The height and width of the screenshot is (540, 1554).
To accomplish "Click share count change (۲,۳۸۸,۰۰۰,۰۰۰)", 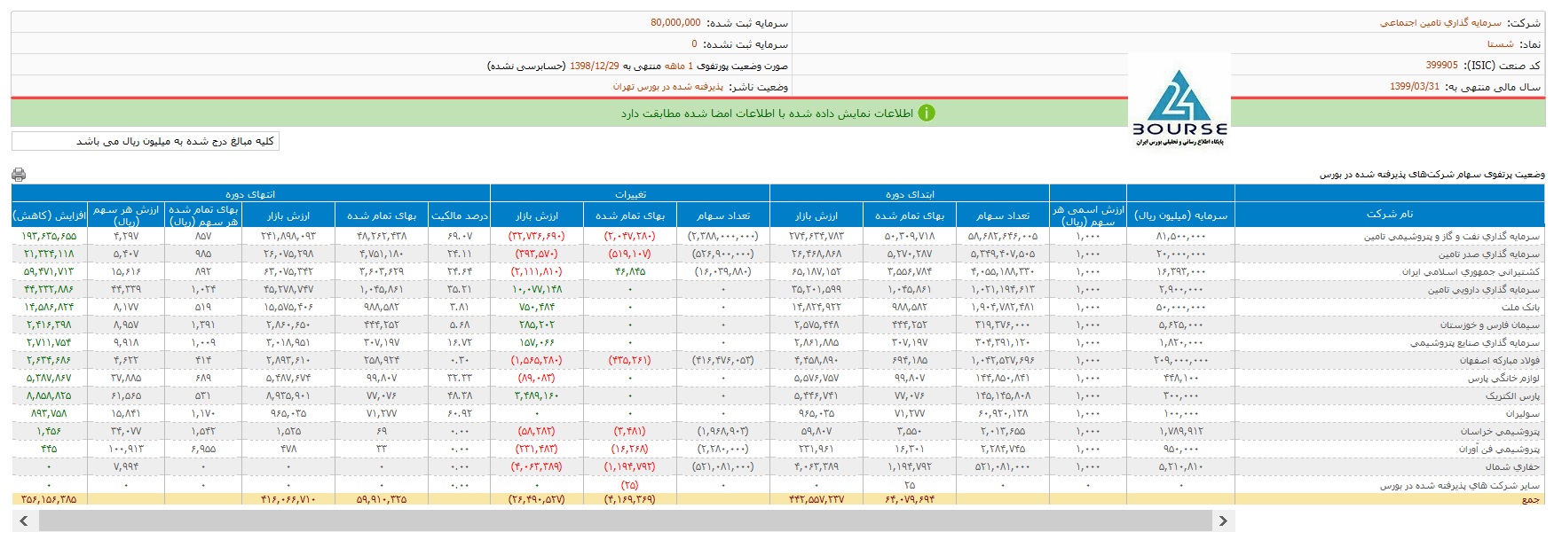I will pyautogui.click(x=723, y=237).
